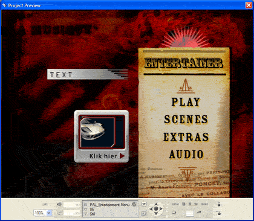Navigate down with the remote arrow
The image size is (254, 221).
point(156,213)
